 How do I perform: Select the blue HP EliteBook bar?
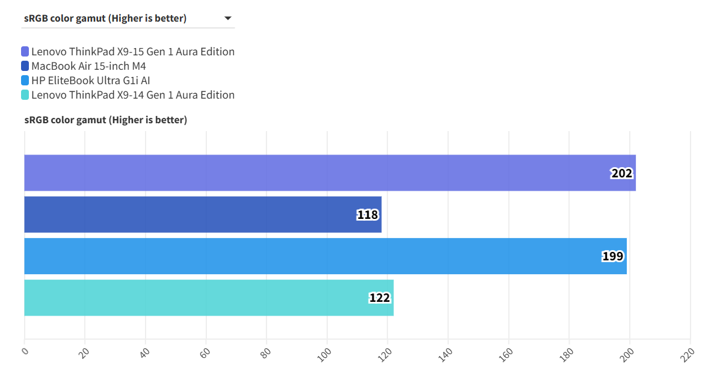point(301,256)
